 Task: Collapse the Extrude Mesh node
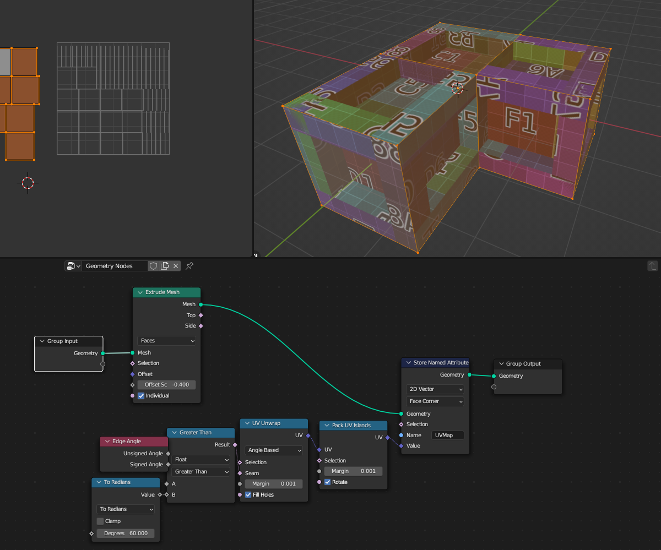[140, 292]
